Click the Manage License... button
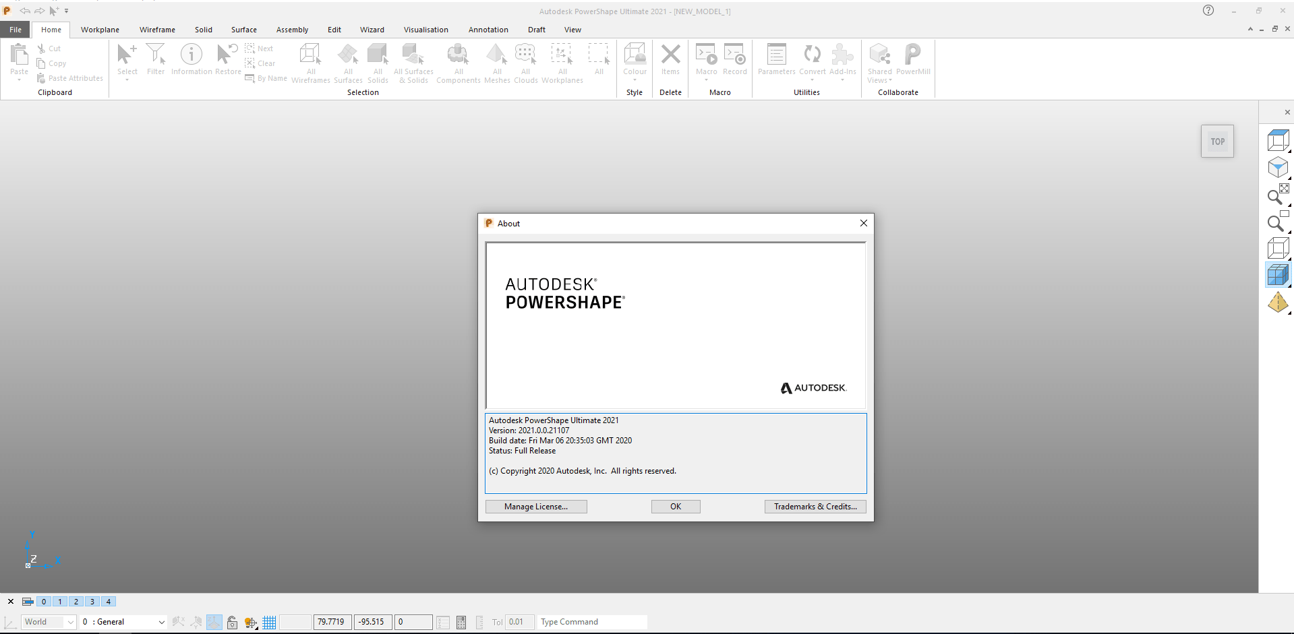 coord(536,507)
